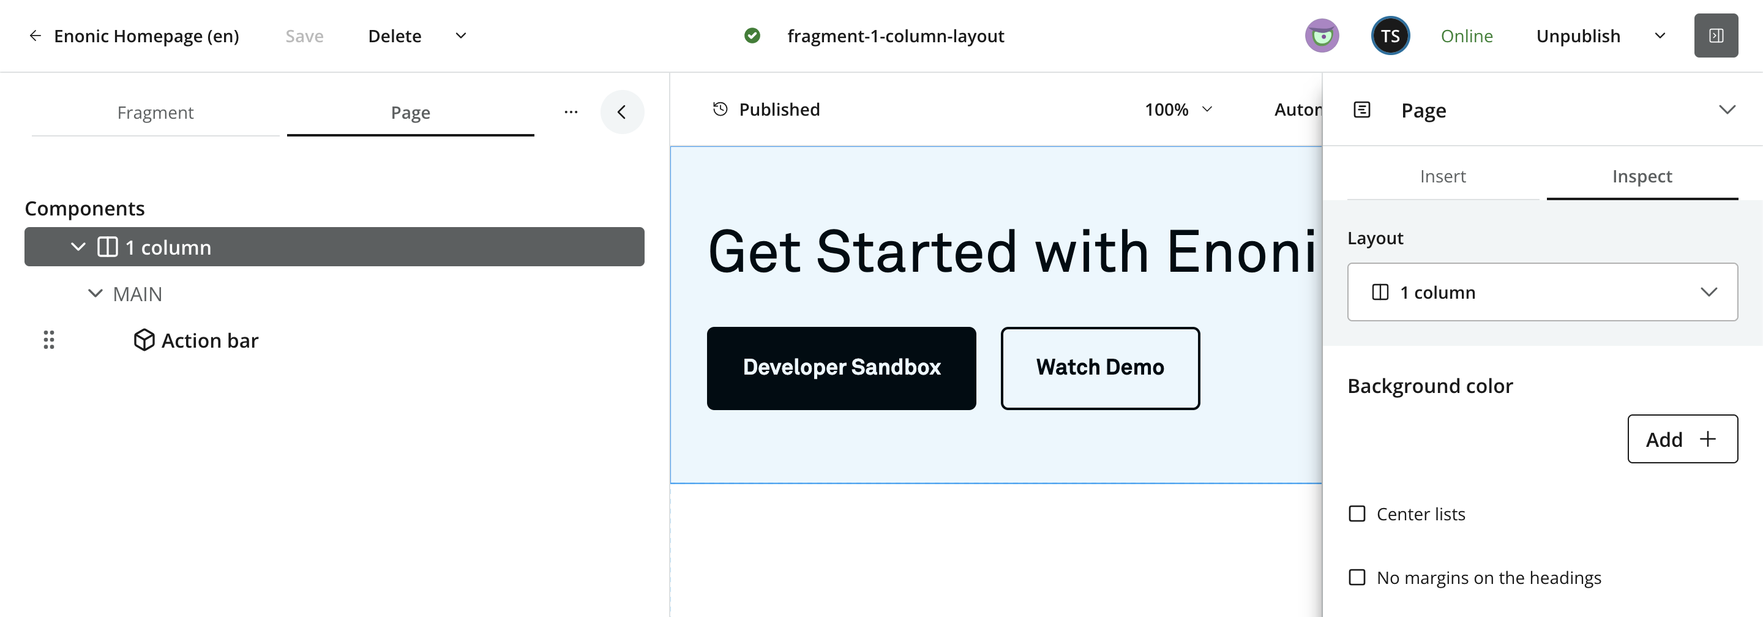Click the Developer Sandbox button in preview
This screenshot has width=1763, height=617.
tap(841, 368)
